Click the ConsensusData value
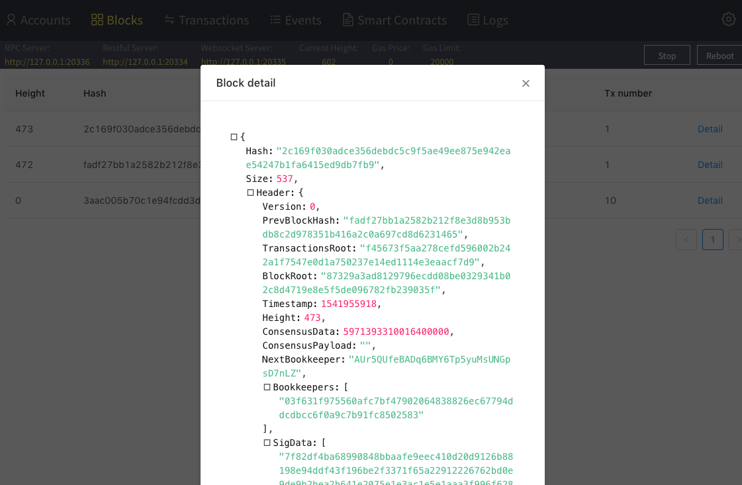 coord(396,331)
